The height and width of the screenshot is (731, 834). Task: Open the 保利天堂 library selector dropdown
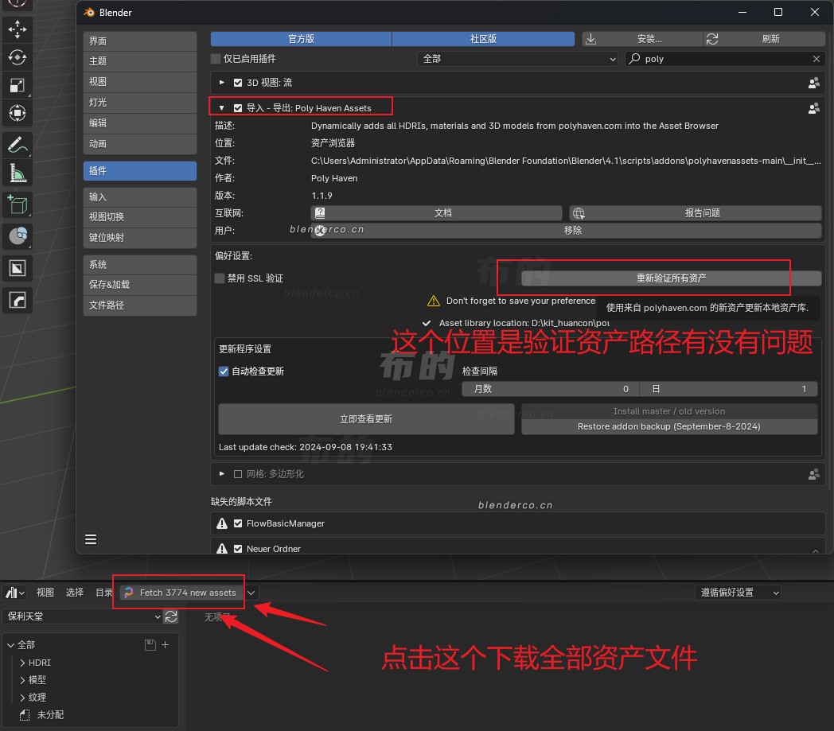pos(83,616)
